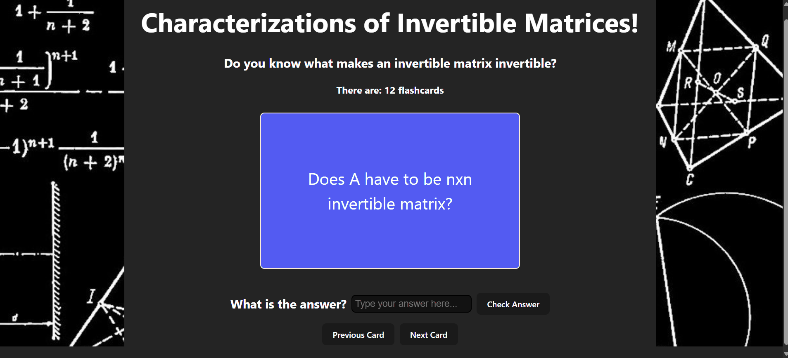This screenshot has height=358, width=788.
Task: Click the letter C under the polyhedron
Action: tap(690, 180)
